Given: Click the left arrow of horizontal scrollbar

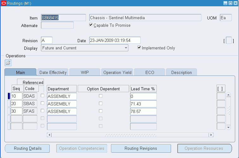Looking at the screenshot, I should pyautogui.click(x=49, y=135).
